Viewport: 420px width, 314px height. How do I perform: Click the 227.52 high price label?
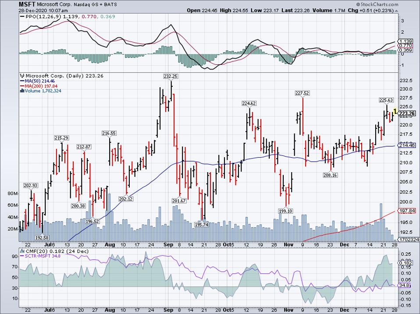click(302, 93)
